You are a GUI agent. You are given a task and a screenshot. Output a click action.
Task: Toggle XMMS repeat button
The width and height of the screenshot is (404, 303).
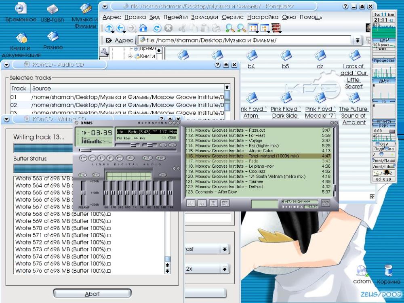tap(160, 158)
